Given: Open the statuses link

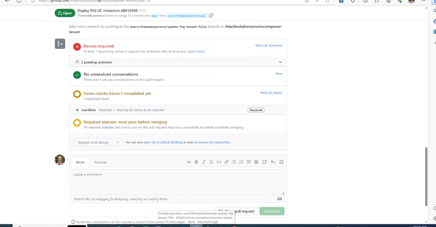Looking at the screenshot, I should tap(107, 127).
